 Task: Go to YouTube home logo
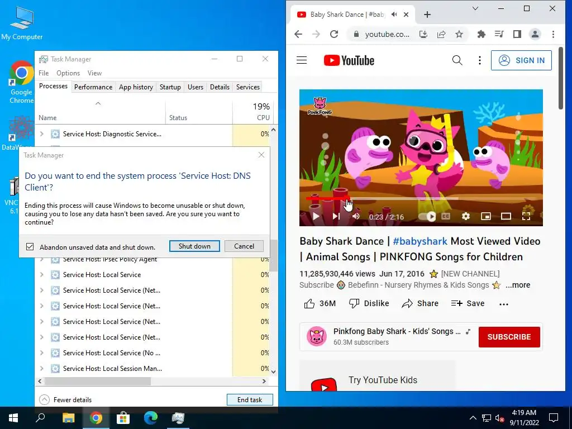pyautogui.click(x=349, y=60)
